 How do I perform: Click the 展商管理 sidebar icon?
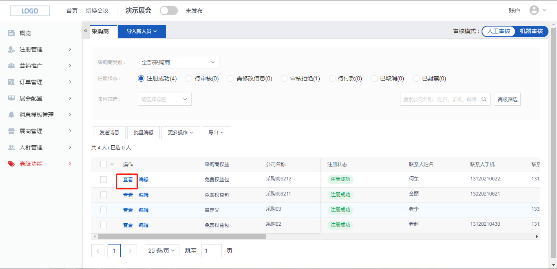pos(11,131)
